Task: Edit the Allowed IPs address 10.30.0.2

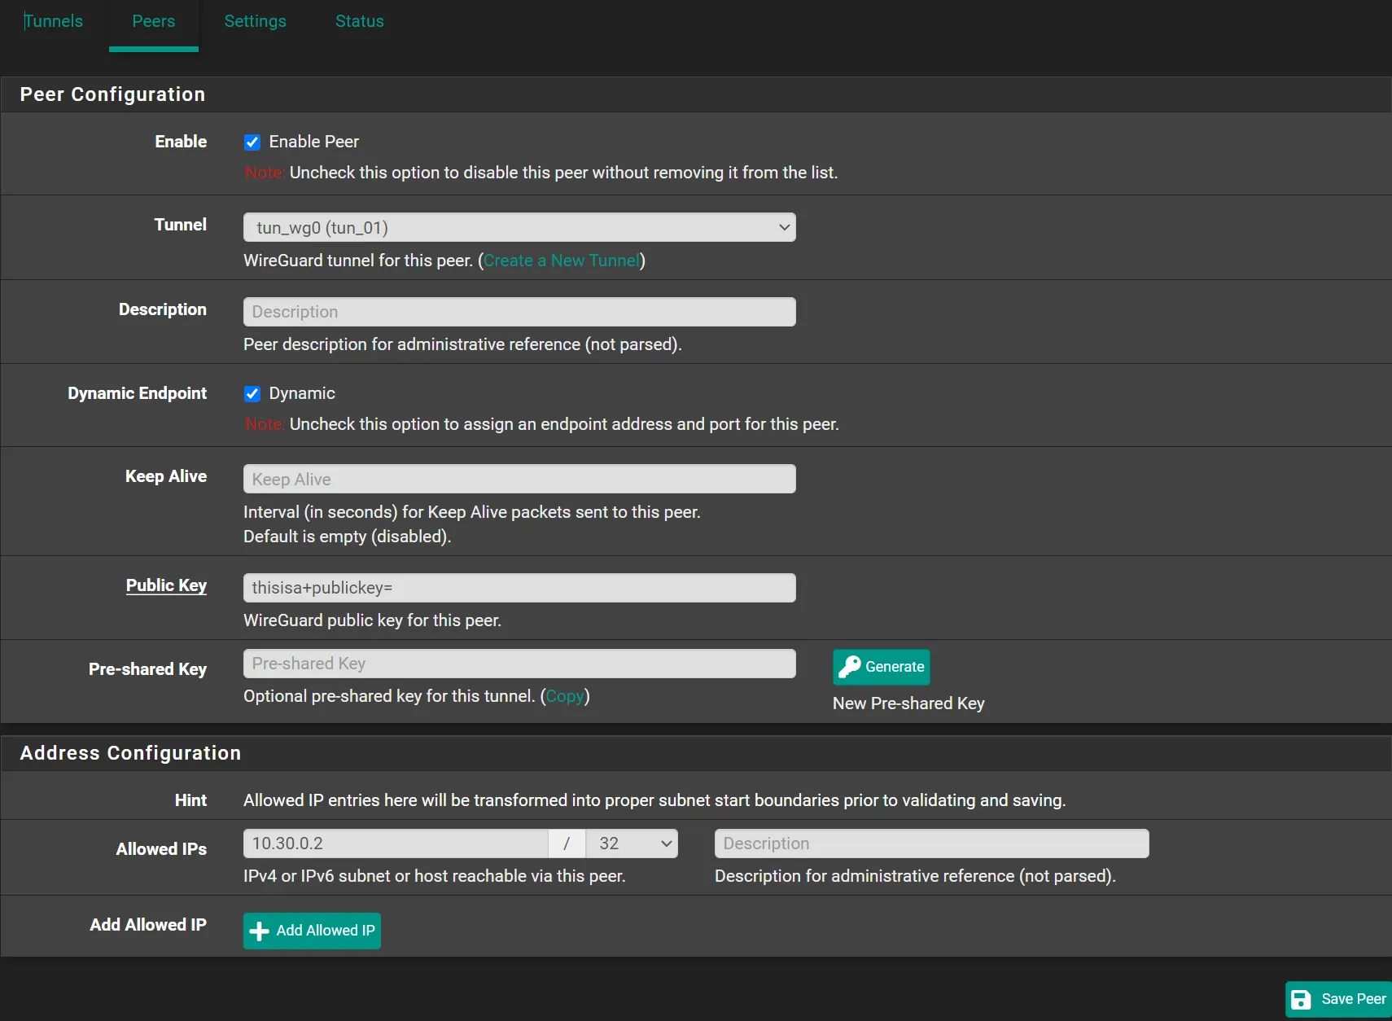Action: [x=395, y=844]
